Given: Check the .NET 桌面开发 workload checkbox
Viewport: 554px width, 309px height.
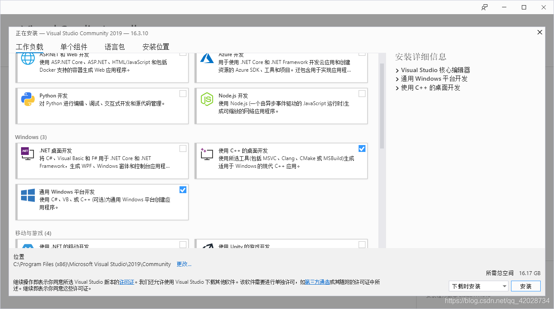Looking at the screenshot, I should tap(183, 148).
